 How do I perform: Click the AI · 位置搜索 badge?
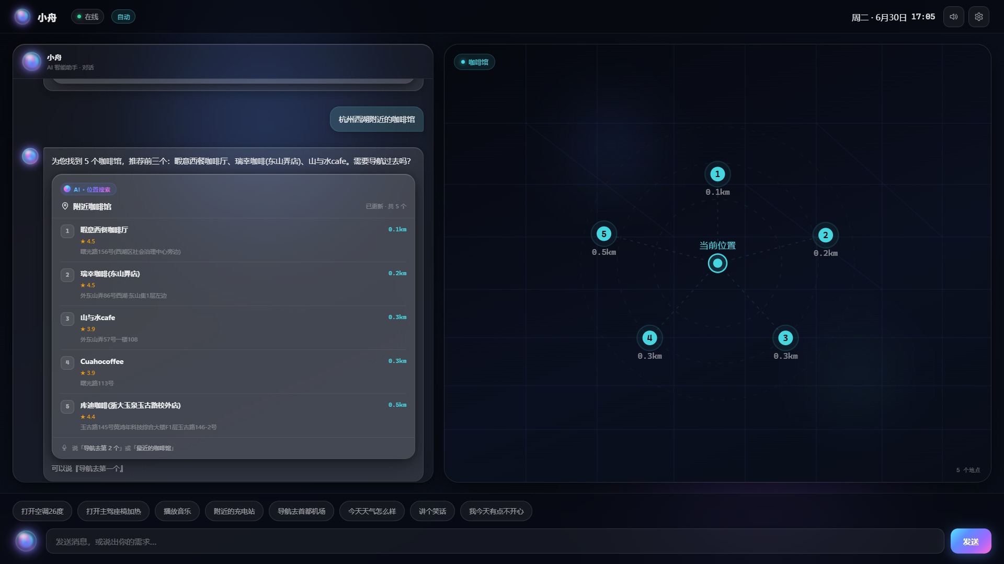click(x=88, y=190)
